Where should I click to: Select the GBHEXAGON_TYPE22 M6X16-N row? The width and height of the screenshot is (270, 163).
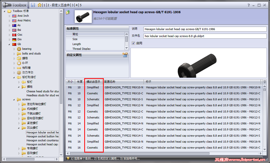pyautogui.click(x=164, y=142)
